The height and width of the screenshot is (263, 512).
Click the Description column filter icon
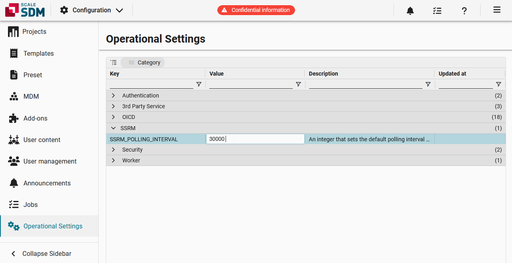(428, 84)
